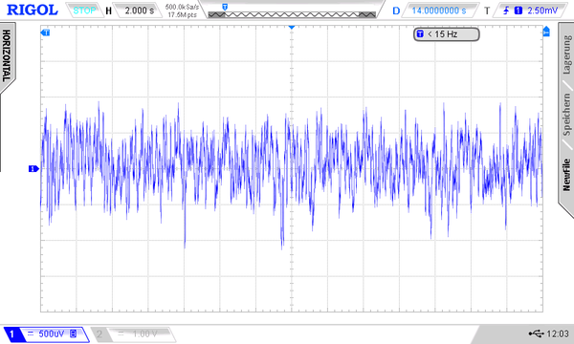This screenshot has height=344, width=574.
Task: Click the waveform memory overview bar
Action: click(292, 14)
